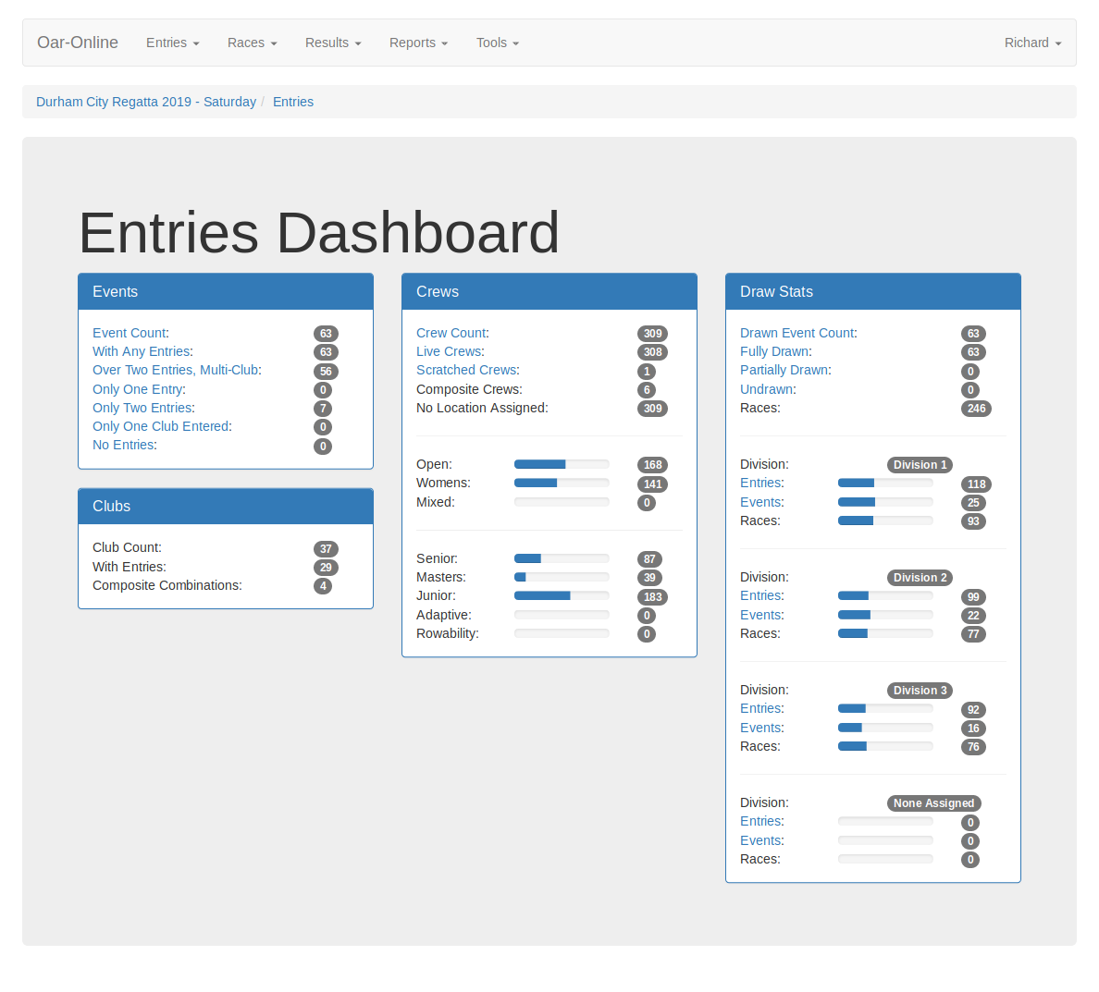Click the Partially Drawn link
The width and height of the screenshot is (1099, 992).
784,370
